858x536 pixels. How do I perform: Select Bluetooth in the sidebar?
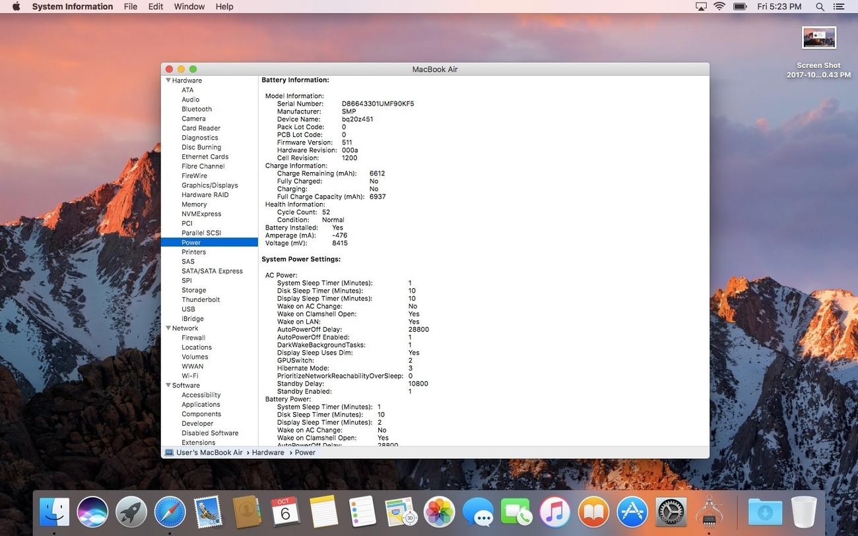click(197, 109)
